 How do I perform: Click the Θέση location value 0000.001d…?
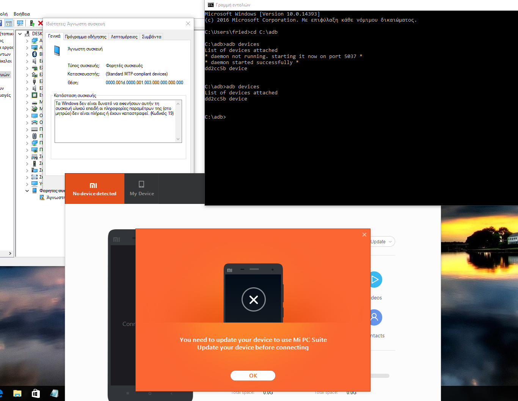pyautogui.click(x=144, y=82)
